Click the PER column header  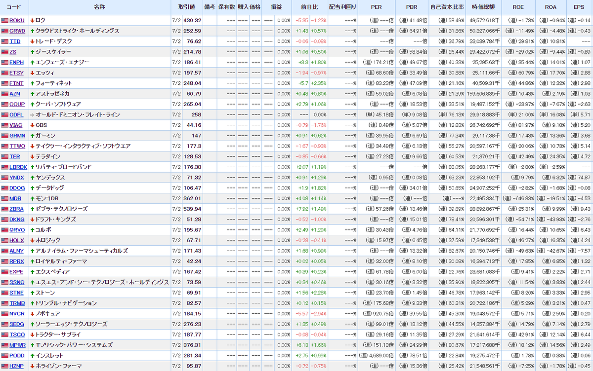click(376, 7)
